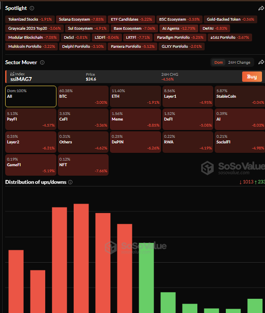Image resolution: width=265 pixels, height=313 pixels.
Task: Open Solana Ecosystem spotlight tag
Action: (81, 19)
